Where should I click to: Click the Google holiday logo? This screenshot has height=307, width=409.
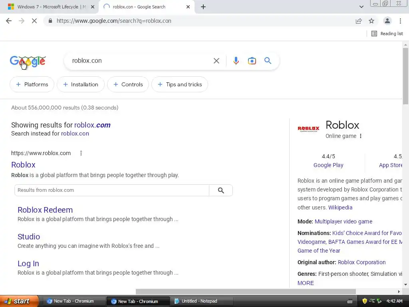28,62
